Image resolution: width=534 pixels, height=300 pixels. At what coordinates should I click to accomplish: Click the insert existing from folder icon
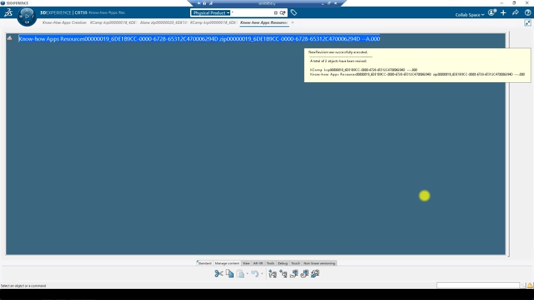click(x=294, y=273)
